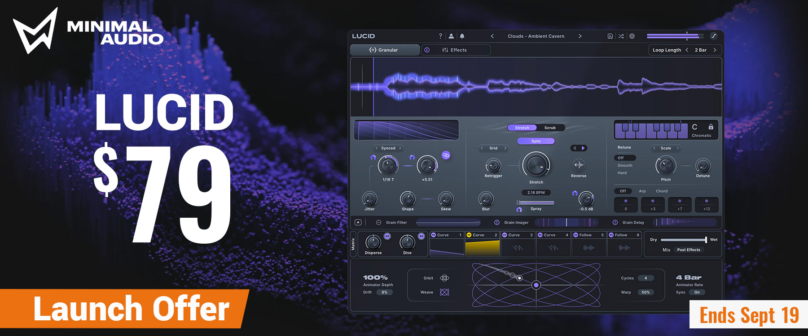Select the Stretch mode tab
This screenshot has width=808, height=336.
[x=522, y=128]
